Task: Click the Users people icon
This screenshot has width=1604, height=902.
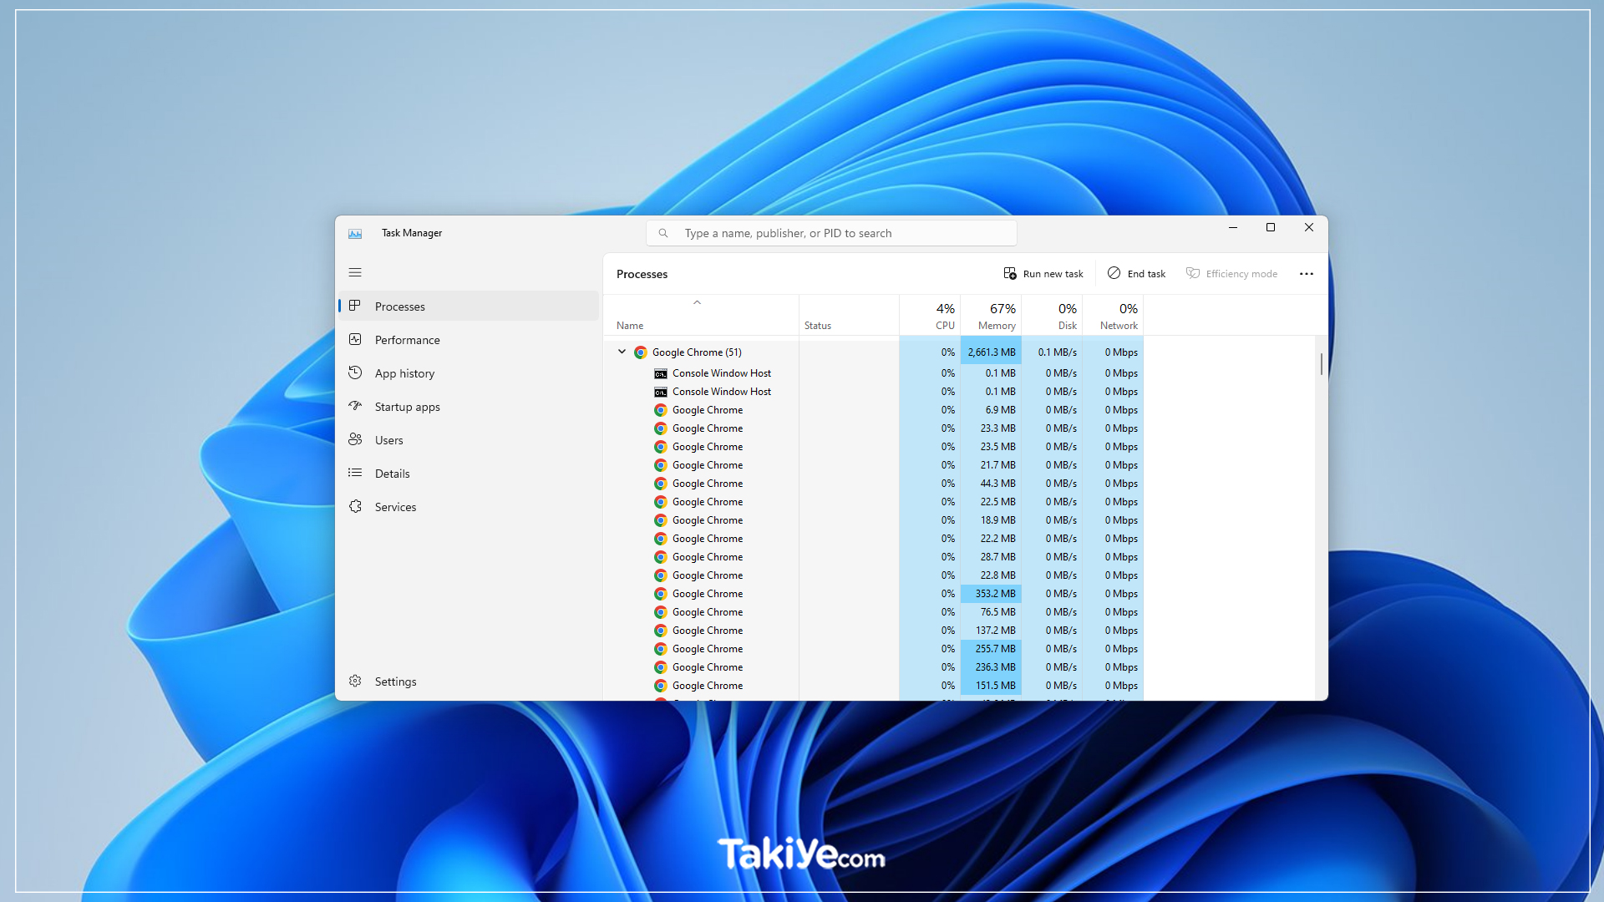Action: (x=355, y=440)
